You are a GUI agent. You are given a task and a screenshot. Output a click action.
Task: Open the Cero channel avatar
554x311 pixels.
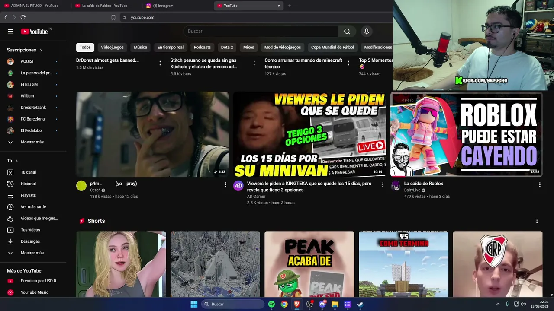pos(81,186)
